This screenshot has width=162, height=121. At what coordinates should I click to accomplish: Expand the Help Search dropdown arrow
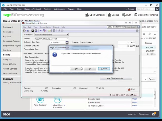138,27
